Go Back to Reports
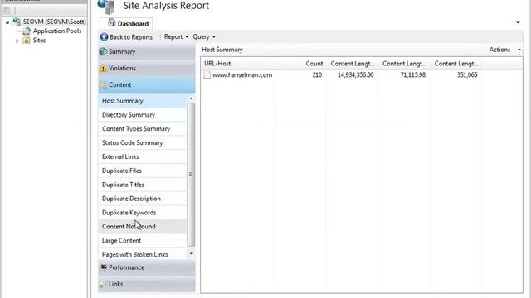531x298 pixels. point(126,36)
